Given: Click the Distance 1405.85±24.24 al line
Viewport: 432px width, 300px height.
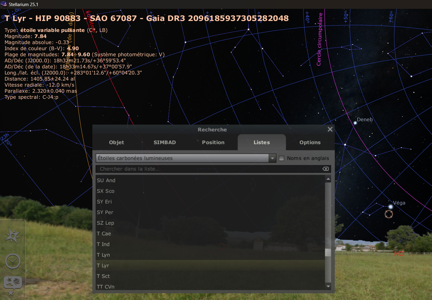Looking at the screenshot, I should coord(39,79).
